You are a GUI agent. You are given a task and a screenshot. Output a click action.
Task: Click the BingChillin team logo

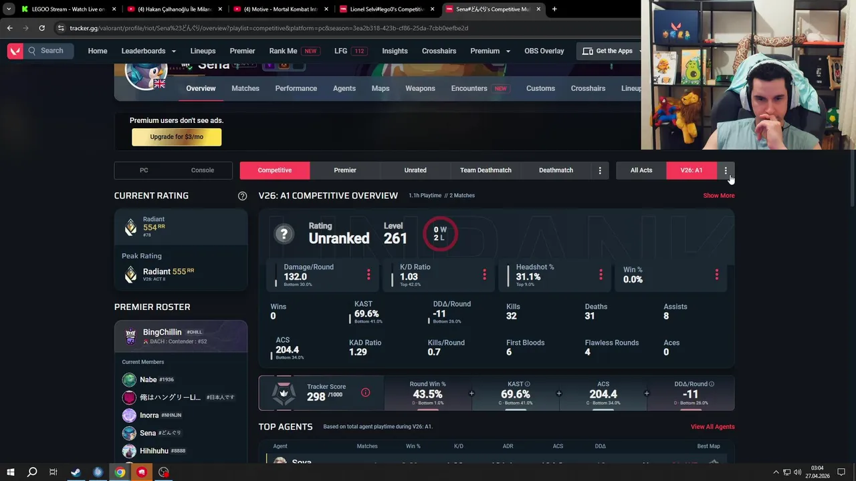(x=130, y=336)
